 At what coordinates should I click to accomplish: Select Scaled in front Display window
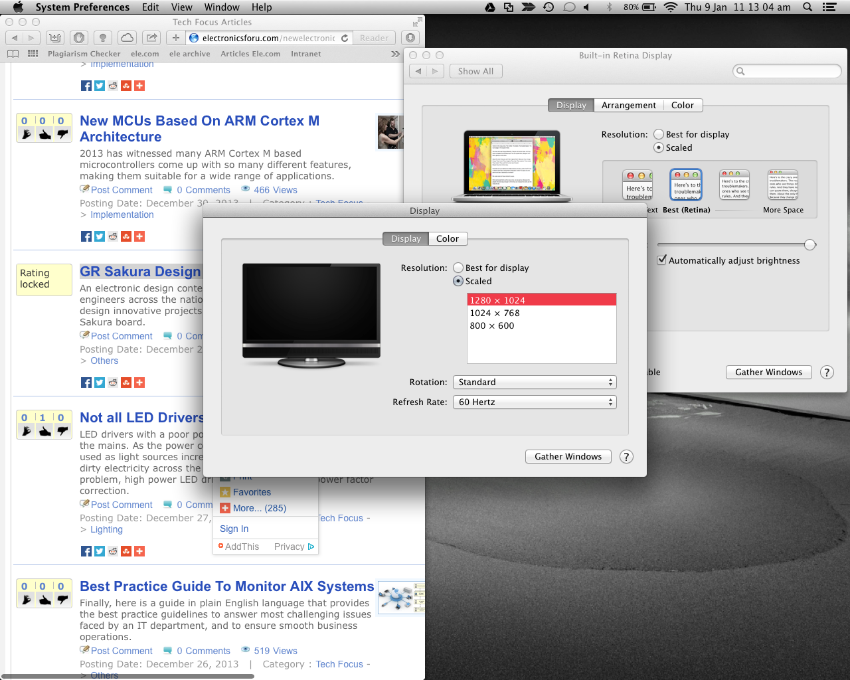click(x=458, y=281)
